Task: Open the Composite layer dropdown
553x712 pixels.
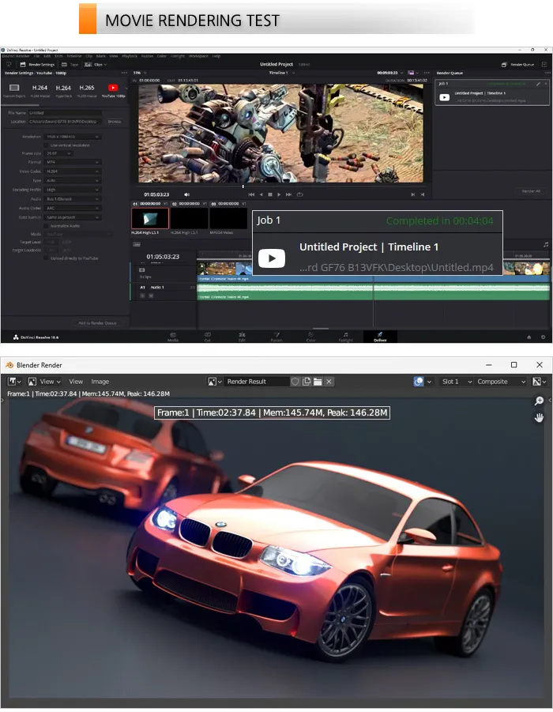Action: tap(501, 382)
